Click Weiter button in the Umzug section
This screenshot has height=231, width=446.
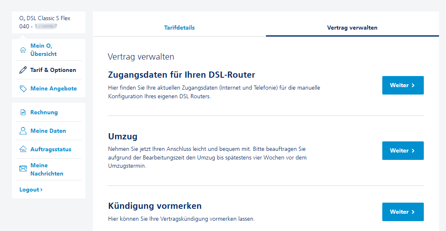pyautogui.click(x=403, y=150)
